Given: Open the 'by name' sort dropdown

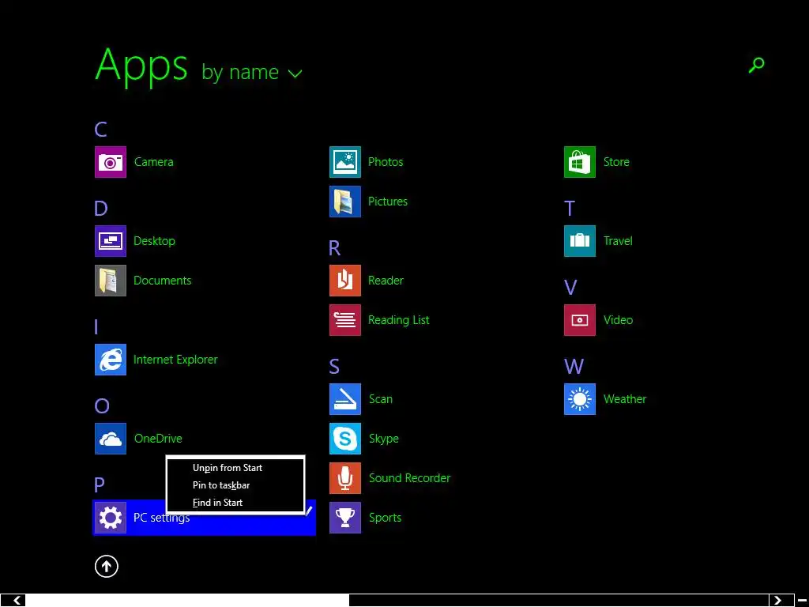Looking at the screenshot, I should pyautogui.click(x=252, y=72).
